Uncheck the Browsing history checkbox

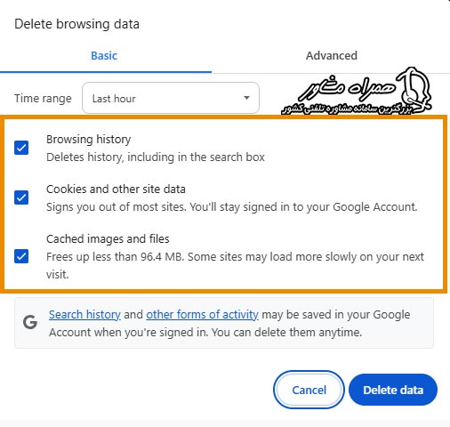pos(21,148)
